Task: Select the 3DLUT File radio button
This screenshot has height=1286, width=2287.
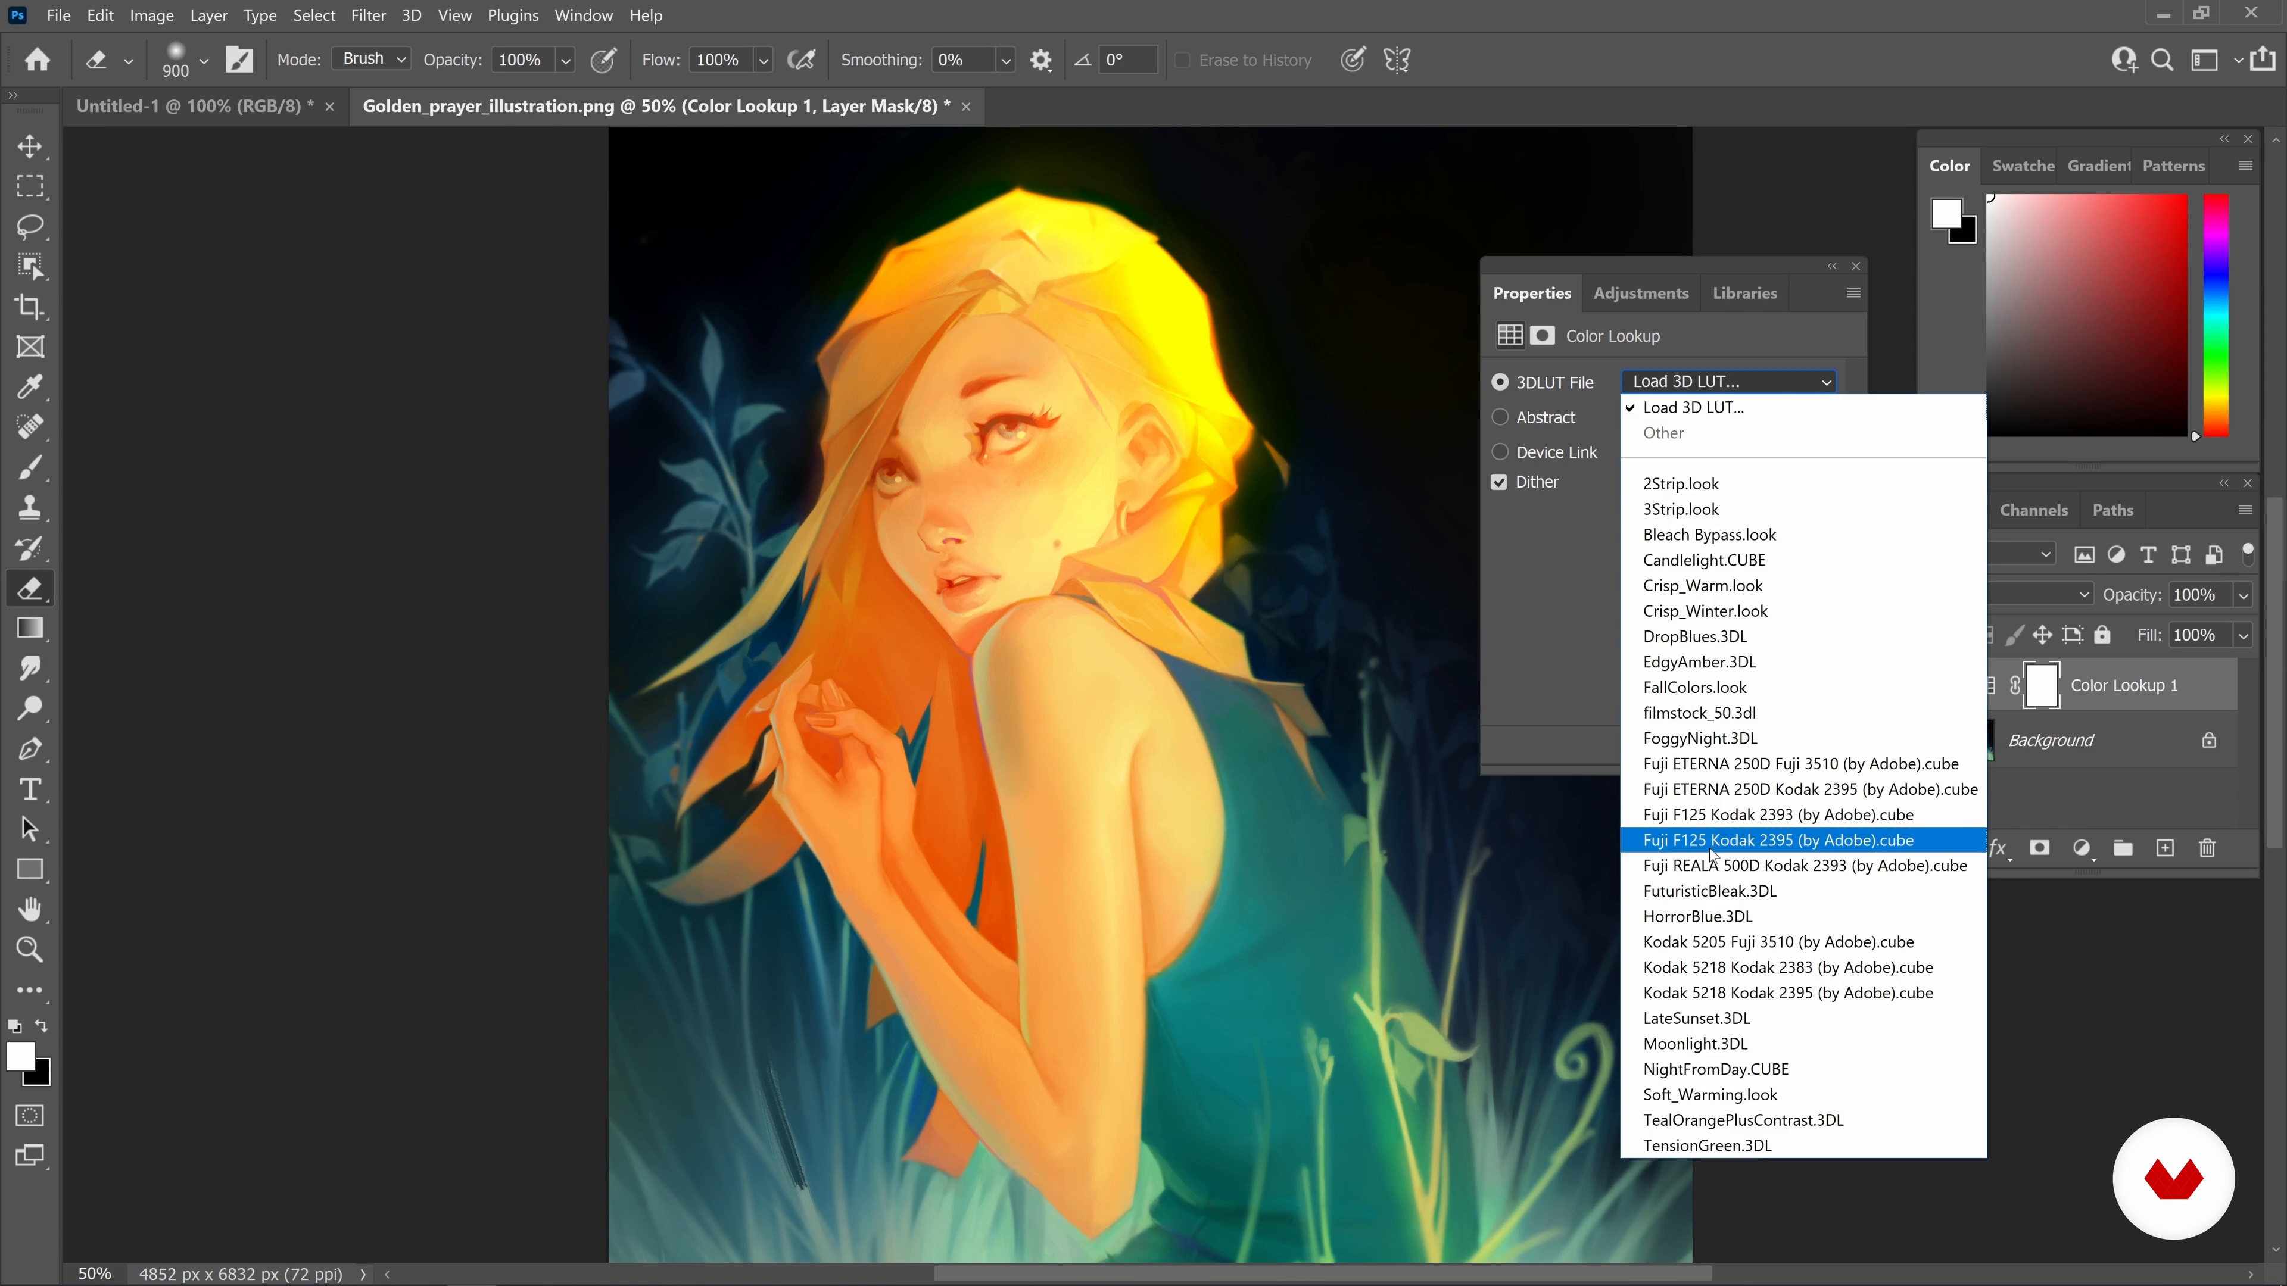Action: pos(1500,382)
